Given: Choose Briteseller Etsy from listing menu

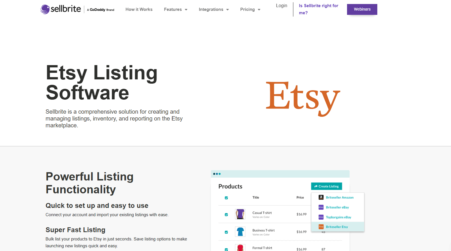Looking at the screenshot, I should coord(337,227).
